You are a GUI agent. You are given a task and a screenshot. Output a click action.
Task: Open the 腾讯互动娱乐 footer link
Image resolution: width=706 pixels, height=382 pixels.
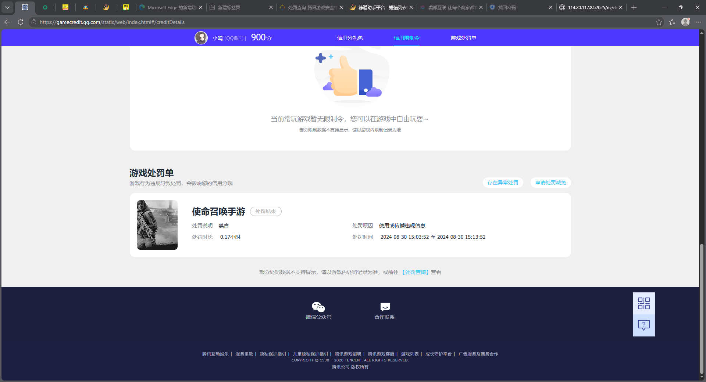point(215,354)
